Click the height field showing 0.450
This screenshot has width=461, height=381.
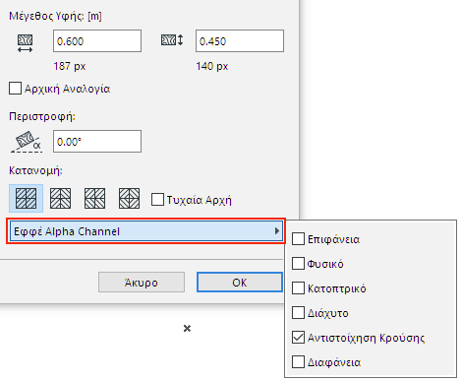(x=240, y=41)
